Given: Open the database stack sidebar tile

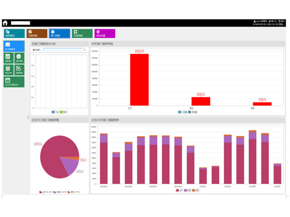Looking at the screenshot, I should tap(8, 70).
